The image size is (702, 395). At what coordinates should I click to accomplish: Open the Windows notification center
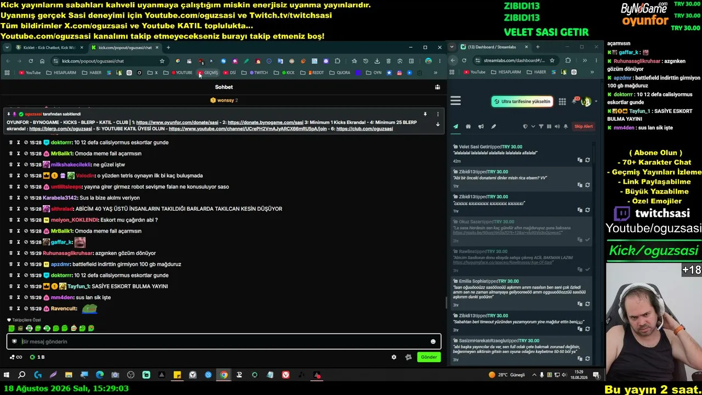pyautogui.click(x=596, y=375)
